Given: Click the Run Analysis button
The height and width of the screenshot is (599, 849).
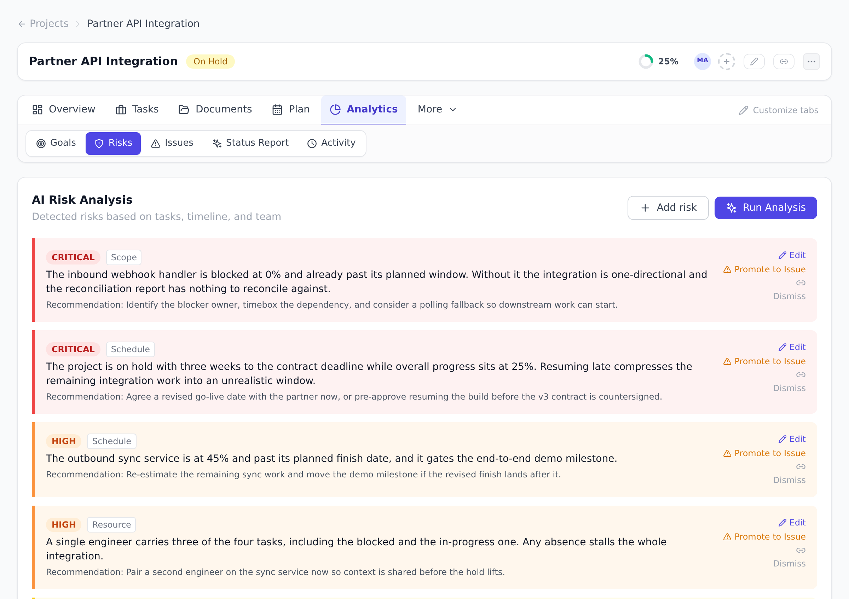Looking at the screenshot, I should tap(766, 208).
